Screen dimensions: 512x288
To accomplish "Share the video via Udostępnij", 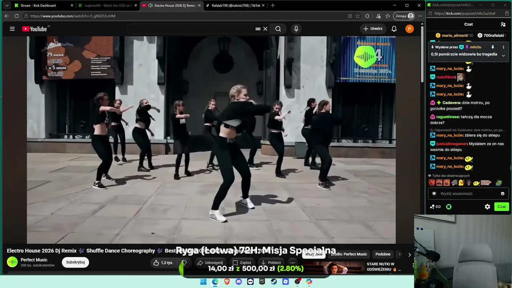I will [x=210, y=263].
